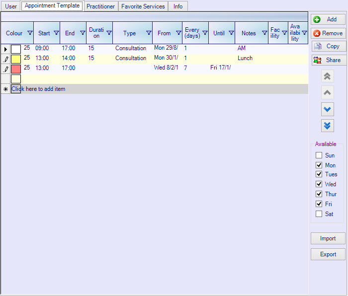Open the Type column filter

149,33
